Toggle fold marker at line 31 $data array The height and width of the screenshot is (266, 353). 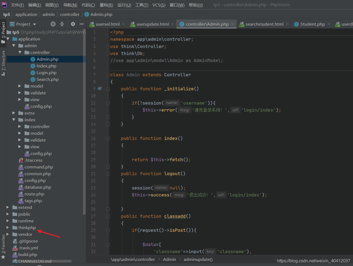coord(108,244)
